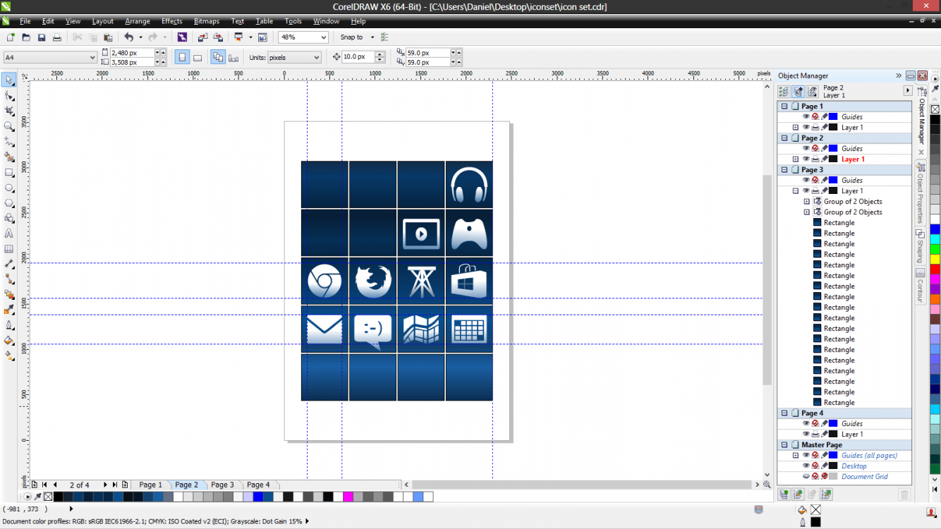This screenshot has width=941, height=529.
Task: Switch to the Page 3 tab
Action: pos(222,485)
